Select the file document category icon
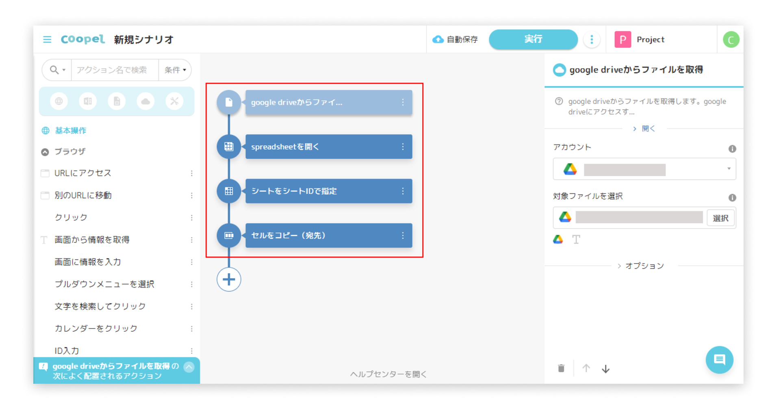The width and height of the screenshot is (778, 406). click(117, 101)
